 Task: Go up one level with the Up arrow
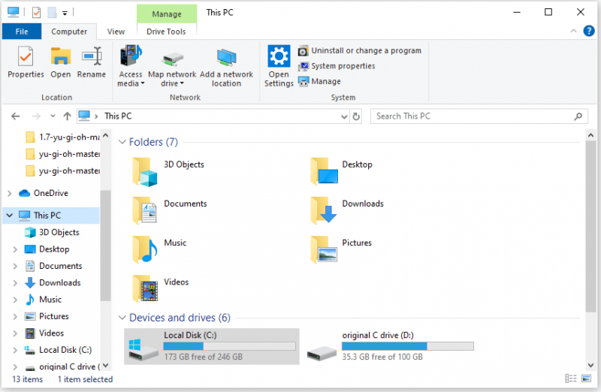click(68, 116)
